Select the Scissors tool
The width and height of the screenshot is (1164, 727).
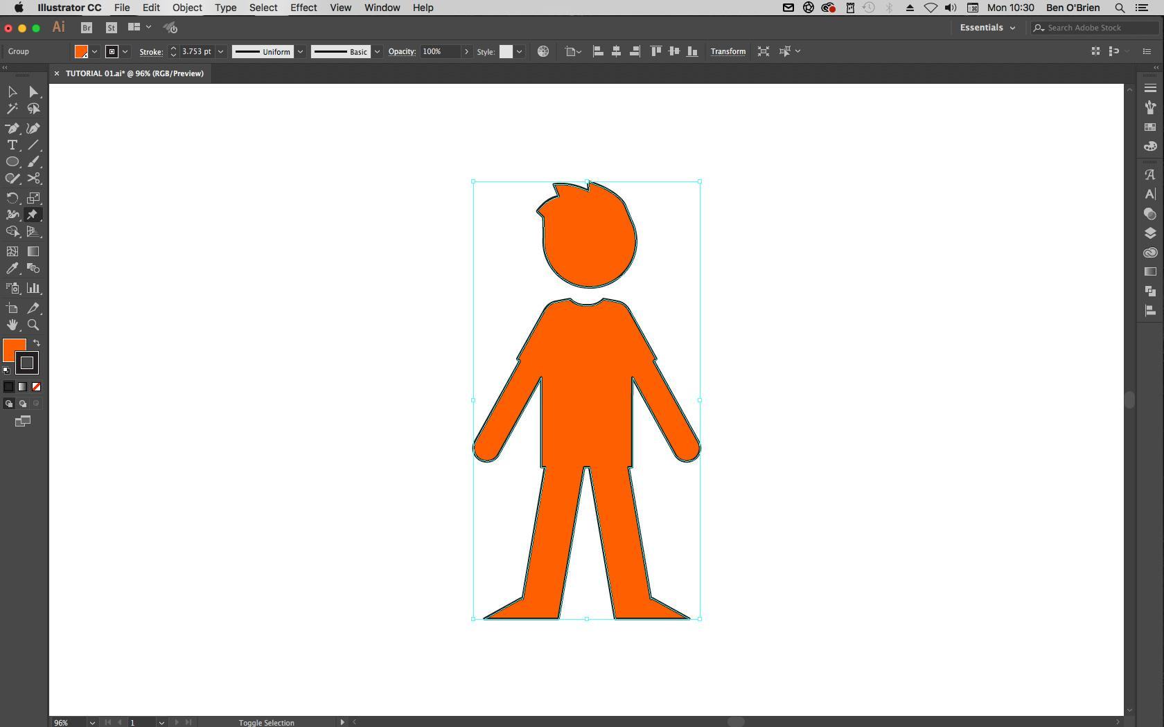[33, 178]
